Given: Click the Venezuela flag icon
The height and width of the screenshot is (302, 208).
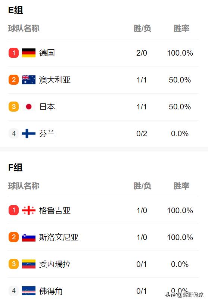Looking at the screenshot, I should [x=29, y=264].
